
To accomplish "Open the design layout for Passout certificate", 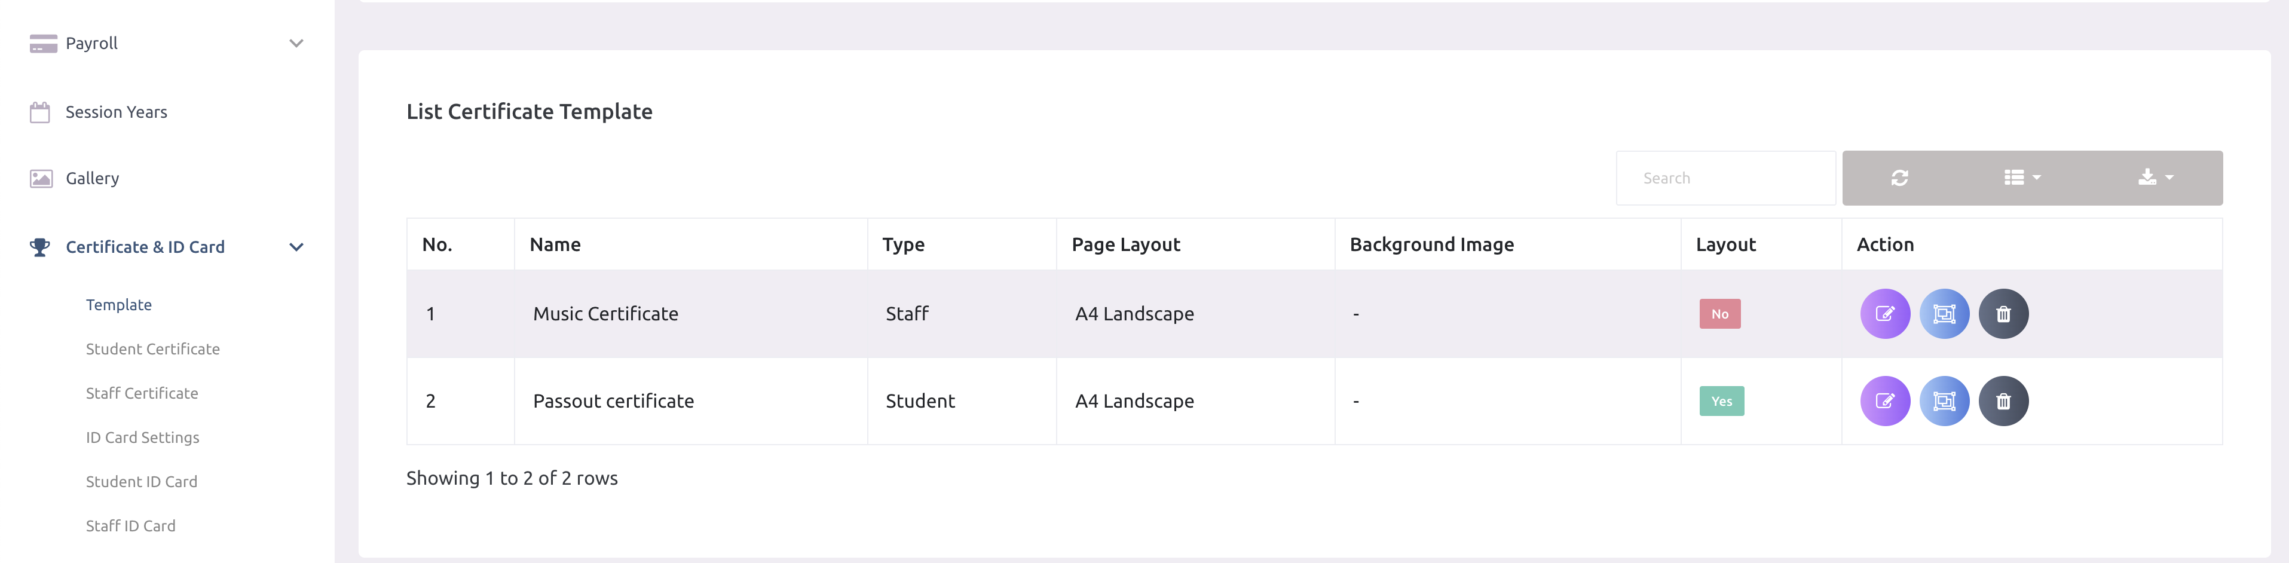I will tap(1945, 400).
